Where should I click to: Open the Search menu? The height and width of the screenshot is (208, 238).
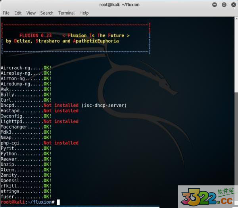click(47, 13)
